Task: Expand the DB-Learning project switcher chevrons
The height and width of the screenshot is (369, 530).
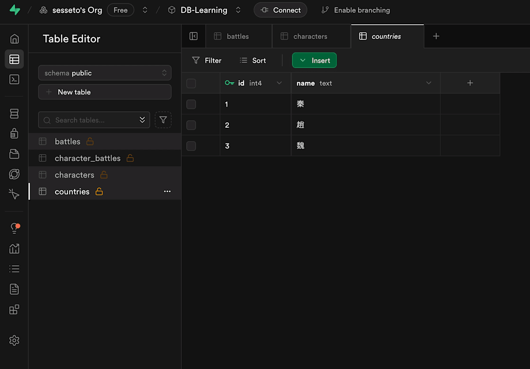Action: pyautogui.click(x=238, y=10)
